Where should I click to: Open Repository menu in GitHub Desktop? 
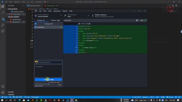coord(57,11)
